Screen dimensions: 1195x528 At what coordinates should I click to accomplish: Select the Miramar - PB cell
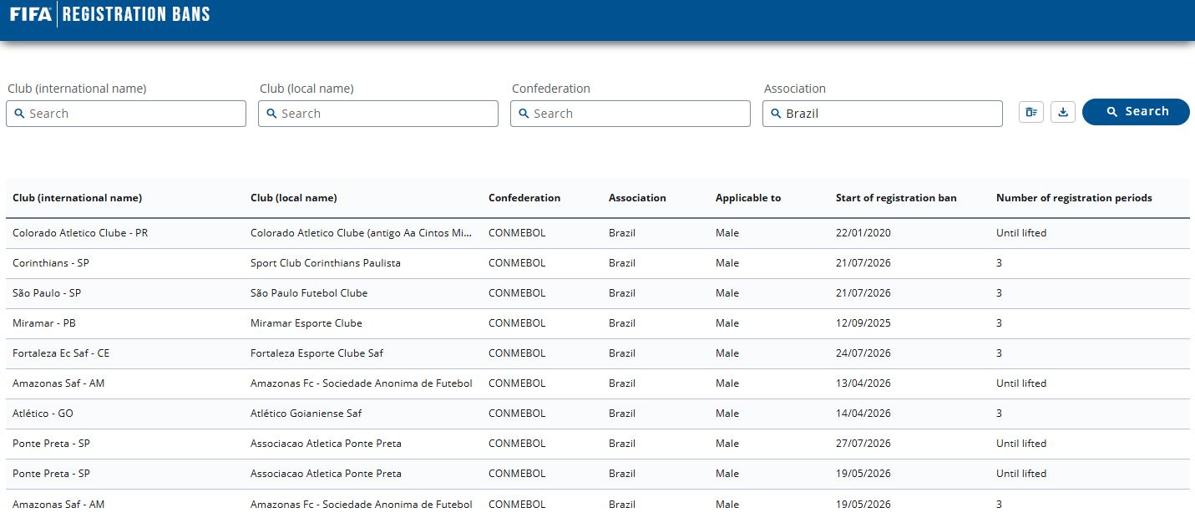point(44,323)
